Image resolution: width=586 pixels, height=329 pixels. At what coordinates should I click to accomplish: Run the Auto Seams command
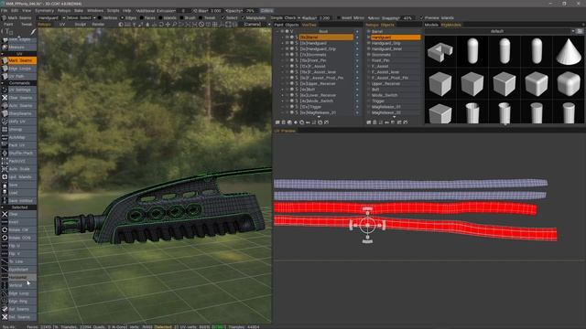(x=18, y=106)
